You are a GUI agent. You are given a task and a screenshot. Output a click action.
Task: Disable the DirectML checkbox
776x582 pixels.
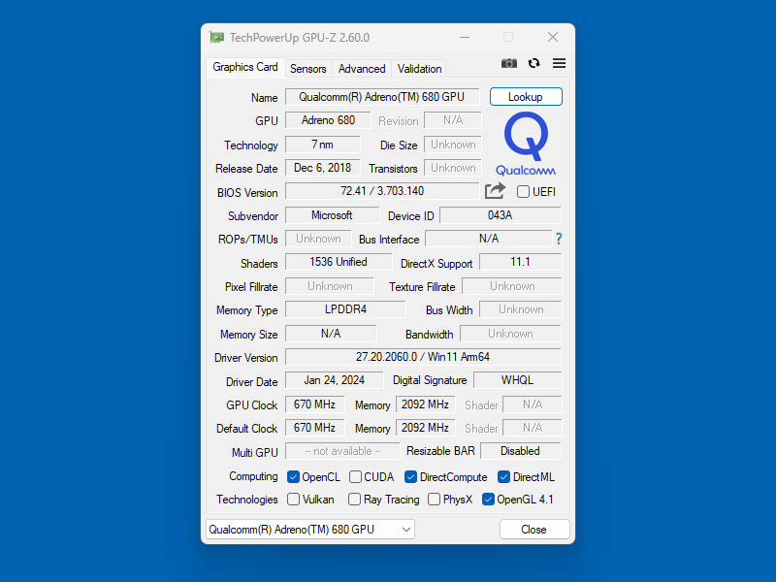pyautogui.click(x=502, y=476)
